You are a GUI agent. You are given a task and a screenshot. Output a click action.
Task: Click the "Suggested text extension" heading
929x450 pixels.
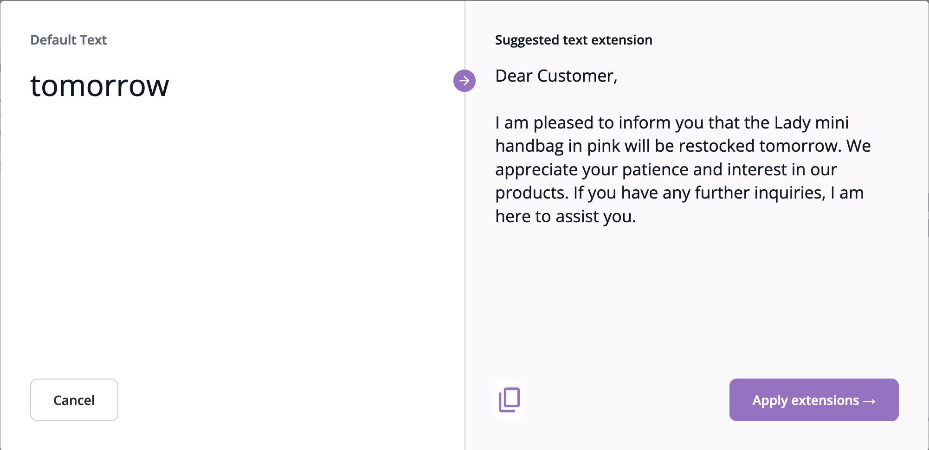tap(574, 40)
